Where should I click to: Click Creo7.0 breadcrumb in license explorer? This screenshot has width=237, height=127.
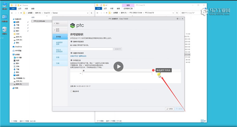[x=47, y=13]
